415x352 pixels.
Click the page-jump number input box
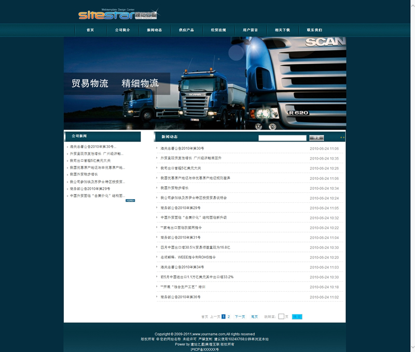[x=281, y=316]
